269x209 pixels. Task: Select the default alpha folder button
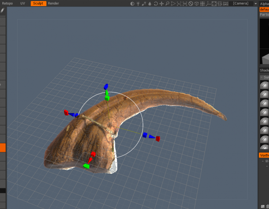(x=264, y=9)
